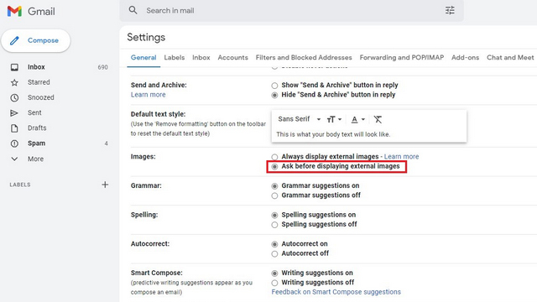Click the Sent arrow icon

(14, 112)
